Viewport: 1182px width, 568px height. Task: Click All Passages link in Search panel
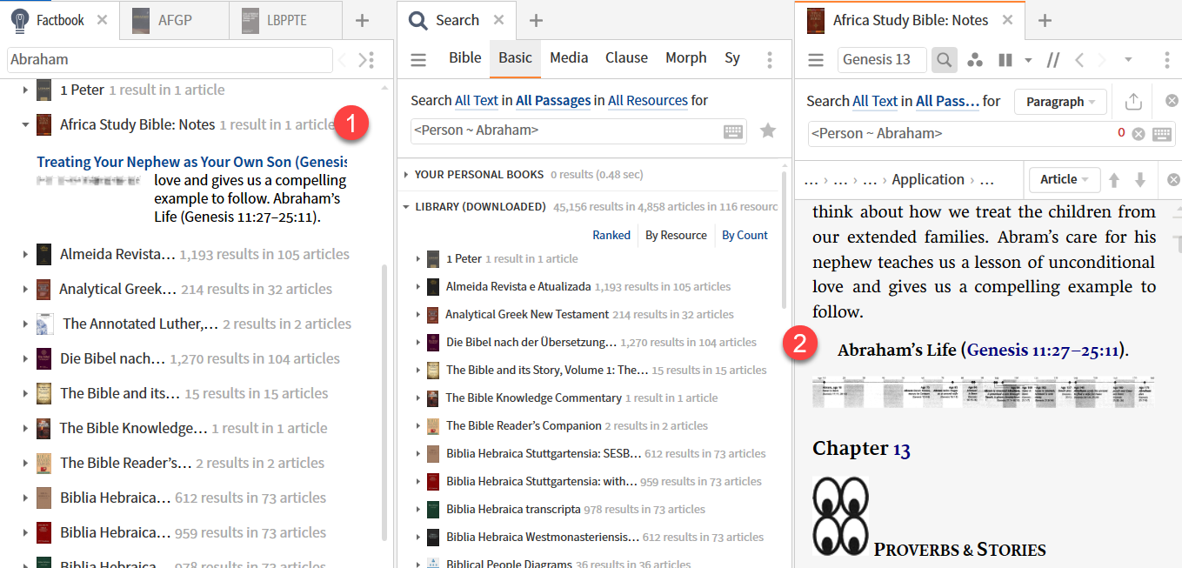553,101
